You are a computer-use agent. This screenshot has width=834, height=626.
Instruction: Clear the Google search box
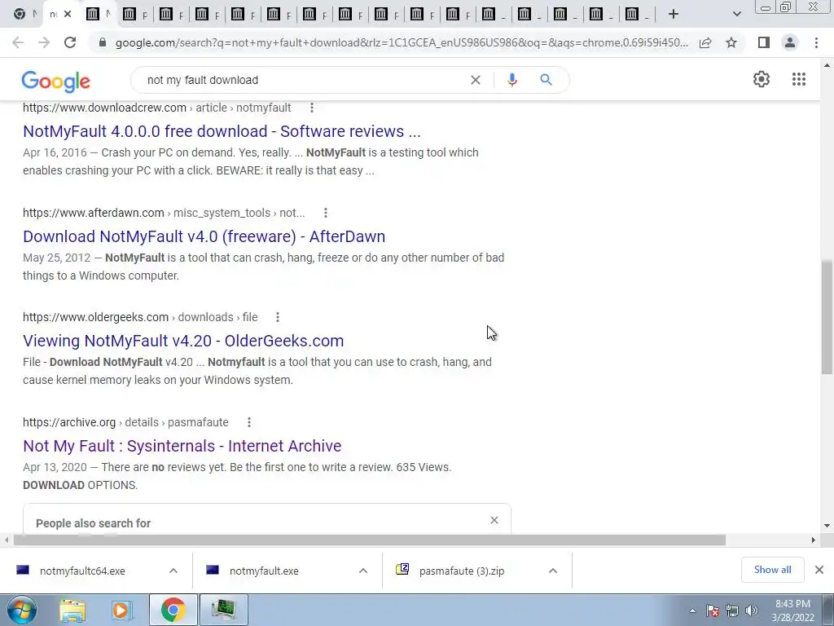476,80
